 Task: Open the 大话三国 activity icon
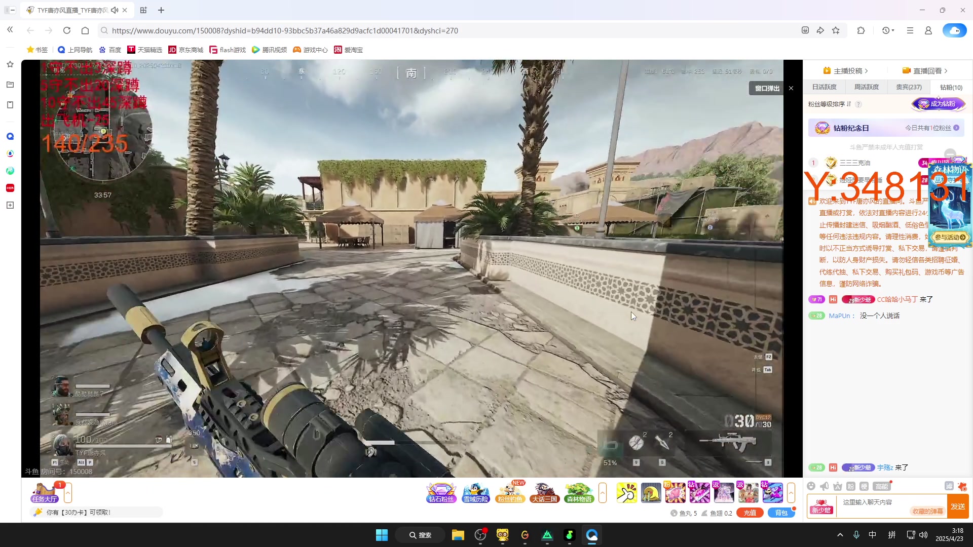pos(544,493)
